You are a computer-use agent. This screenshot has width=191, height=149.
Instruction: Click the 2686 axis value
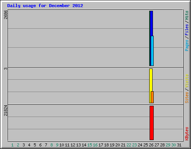tap(6, 15)
